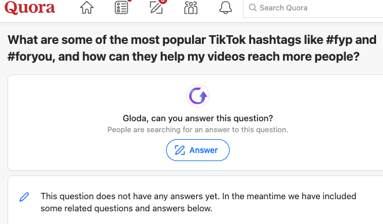Screen dimensions: 383x224
Task: Click the circular arrow avatar above Gloda prompt
Action: coord(198,96)
